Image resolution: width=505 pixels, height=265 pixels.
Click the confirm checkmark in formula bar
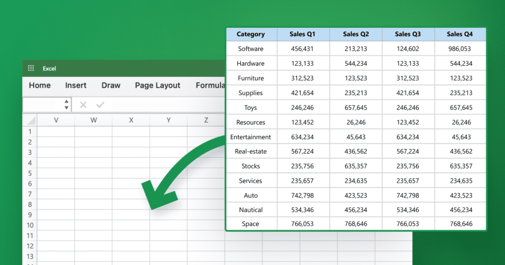[x=100, y=105]
